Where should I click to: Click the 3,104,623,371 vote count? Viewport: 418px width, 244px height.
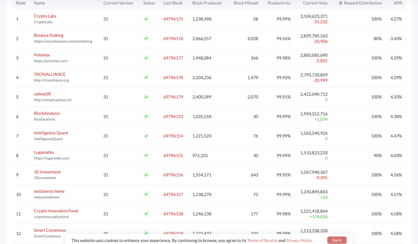[x=314, y=16]
